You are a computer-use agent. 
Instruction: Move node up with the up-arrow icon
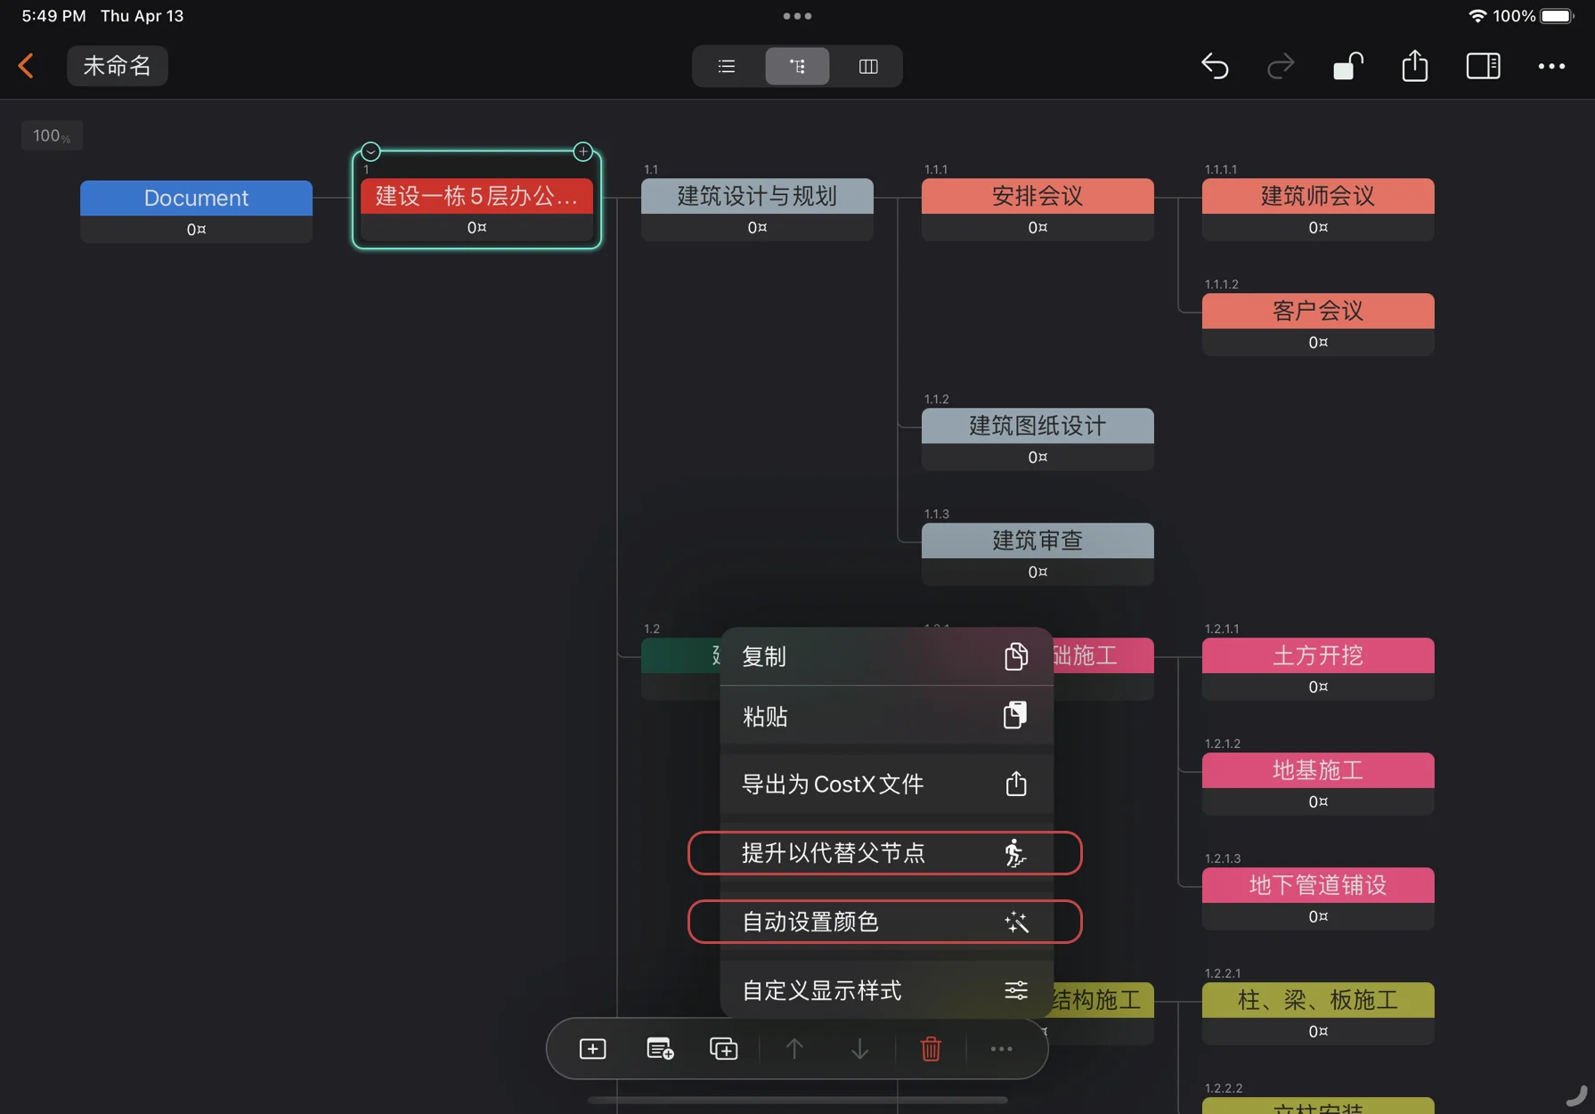pyautogui.click(x=793, y=1048)
